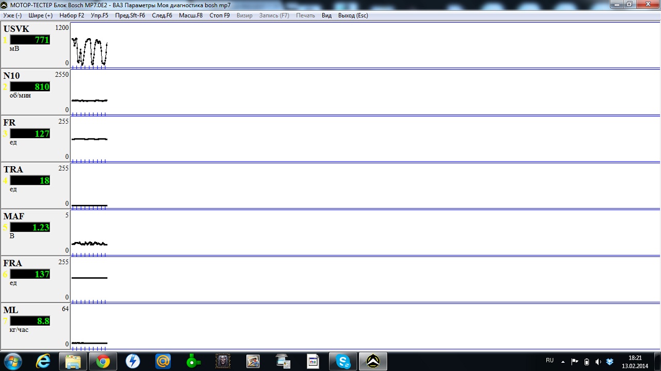The height and width of the screenshot is (371, 661).
Task: Launch Internet Explorer from the taskbar
Action: click(43, 361)
